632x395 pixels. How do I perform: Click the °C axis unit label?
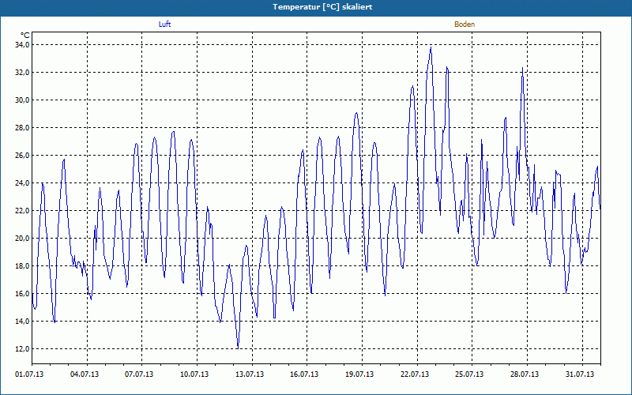25,36
